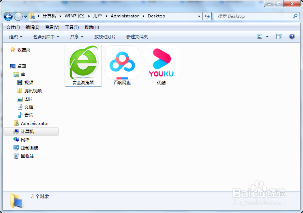Click the greyed forward navigation arrow

[x=18, y=16]
